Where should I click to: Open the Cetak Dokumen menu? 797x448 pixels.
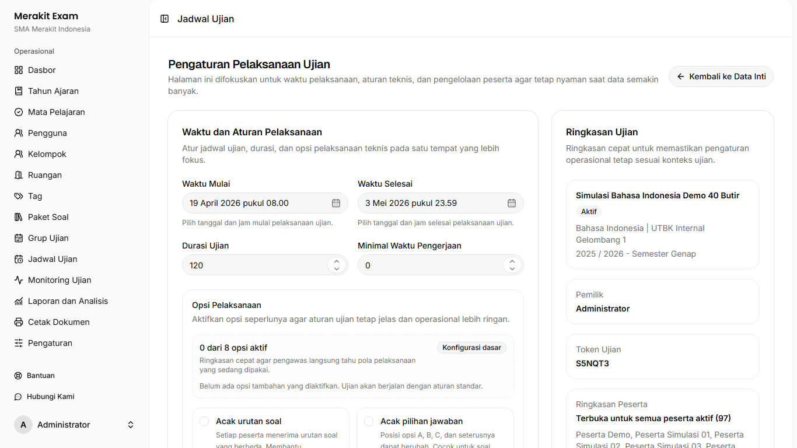coord(75,322)
